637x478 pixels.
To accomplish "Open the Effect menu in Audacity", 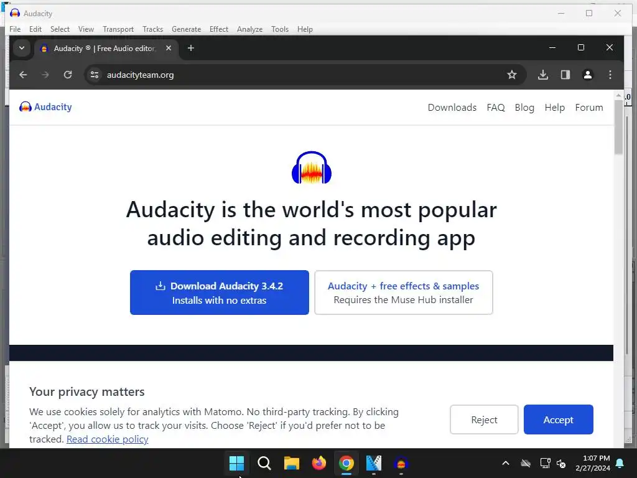I will pos(219,29).
